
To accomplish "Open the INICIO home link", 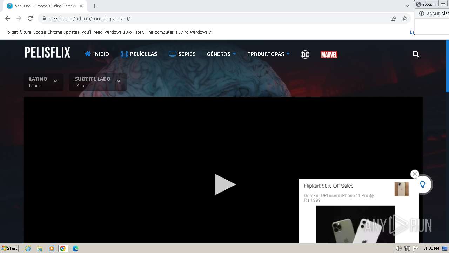I will [x=97, y=54].
